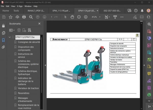Zoom out with minus button
Viewport: 153px width, 110px height.
click(x=79, y=17)
